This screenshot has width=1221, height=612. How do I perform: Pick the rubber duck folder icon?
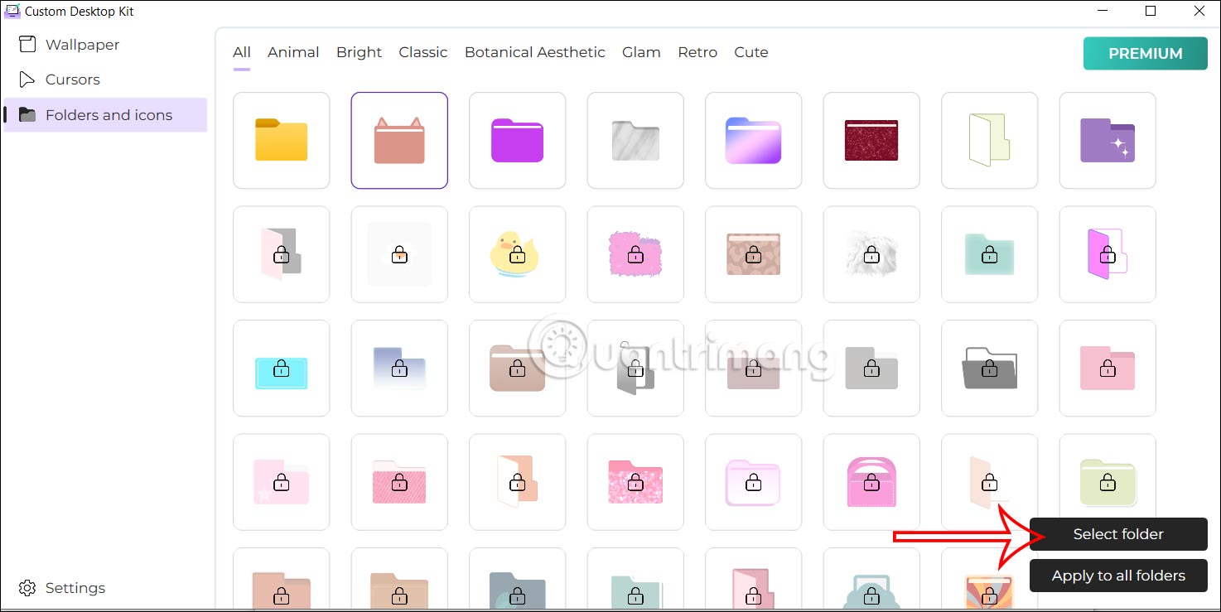pos(517,254)
